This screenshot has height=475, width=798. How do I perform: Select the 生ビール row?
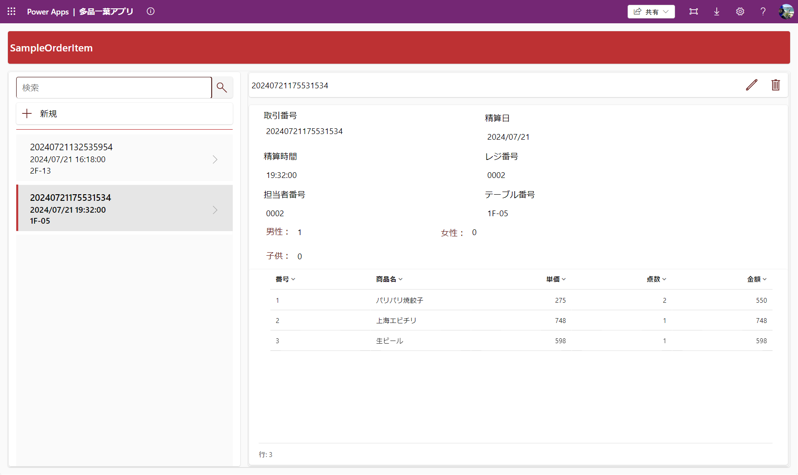(521, 341)
